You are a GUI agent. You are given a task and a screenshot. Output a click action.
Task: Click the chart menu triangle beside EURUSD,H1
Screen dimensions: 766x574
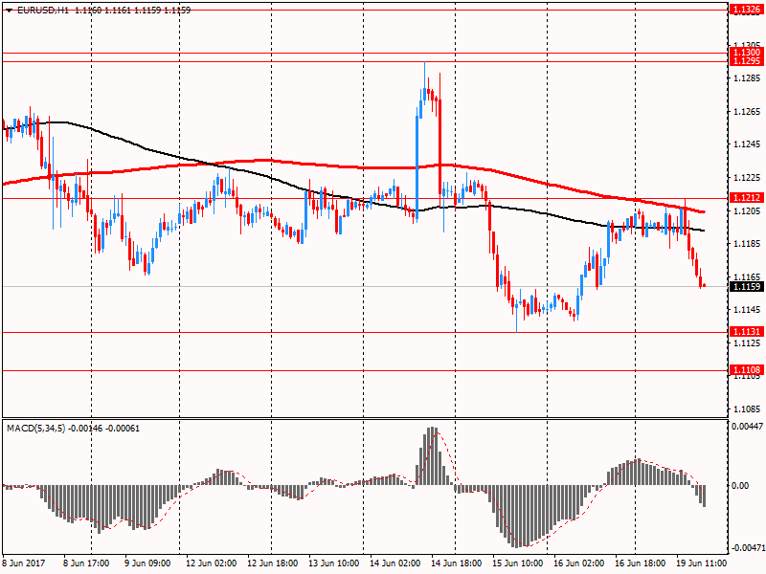[x=9, y=11]
